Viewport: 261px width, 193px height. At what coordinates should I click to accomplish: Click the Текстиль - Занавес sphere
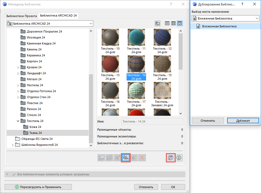pyautogui.click(x=162, y=91)
